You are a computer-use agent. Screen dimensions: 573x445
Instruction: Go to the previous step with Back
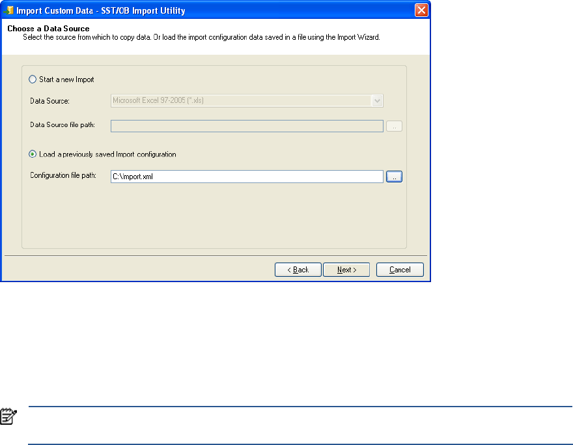pyautogui.click(x=298, y=270)
